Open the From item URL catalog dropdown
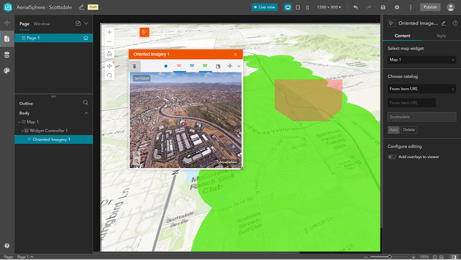 click(421, 89)
